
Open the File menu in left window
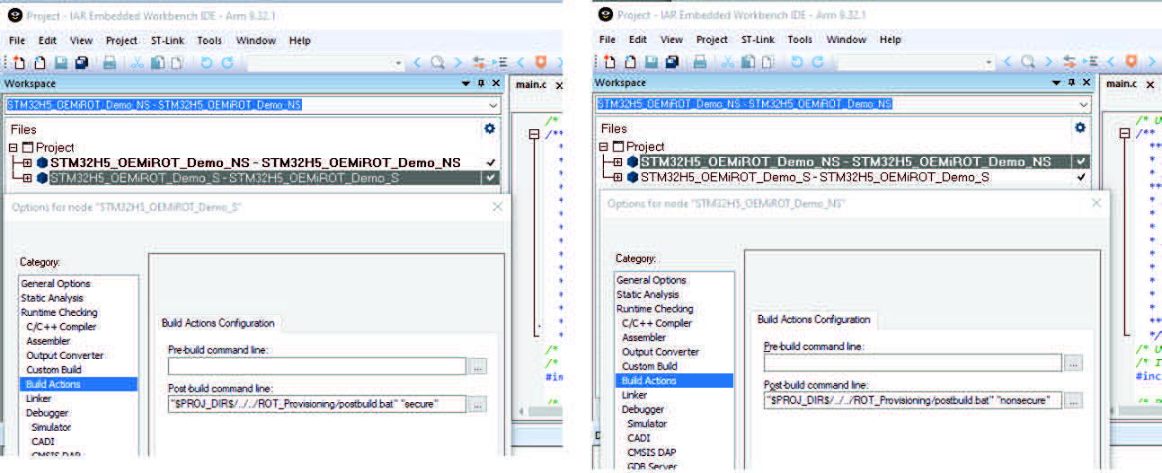[17, 40]
